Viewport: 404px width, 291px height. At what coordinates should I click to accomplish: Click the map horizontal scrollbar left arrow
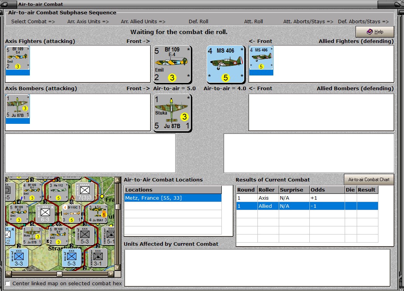(8, 274)
